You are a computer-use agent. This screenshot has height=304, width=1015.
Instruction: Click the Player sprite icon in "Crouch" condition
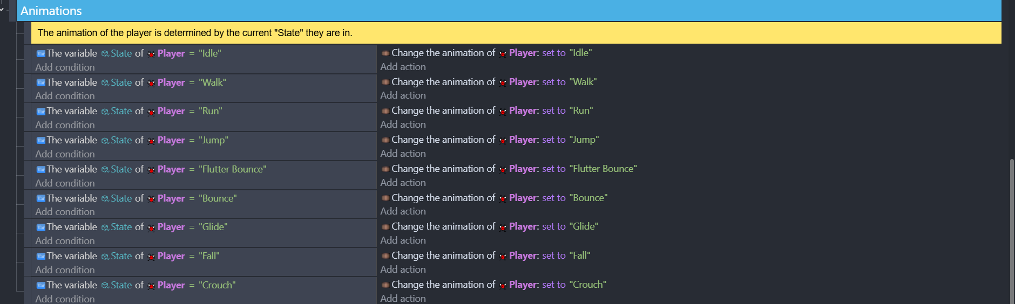tap(151, 286)
